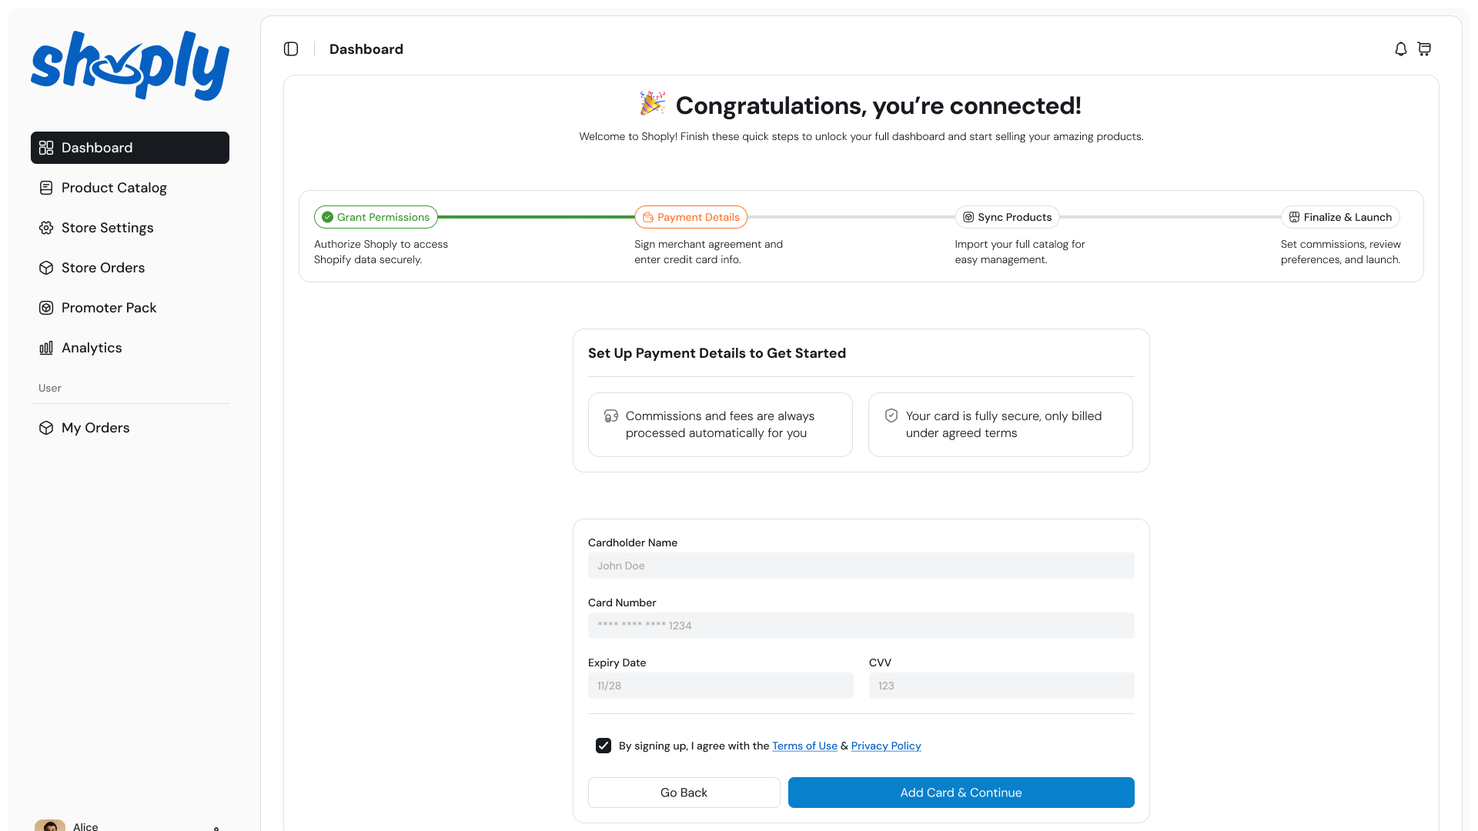This screenshot has height=831, width=1478.
Task: Click 'Authorize Shoply to access Shopify data securely.'
Action: (x=381, y=252)
